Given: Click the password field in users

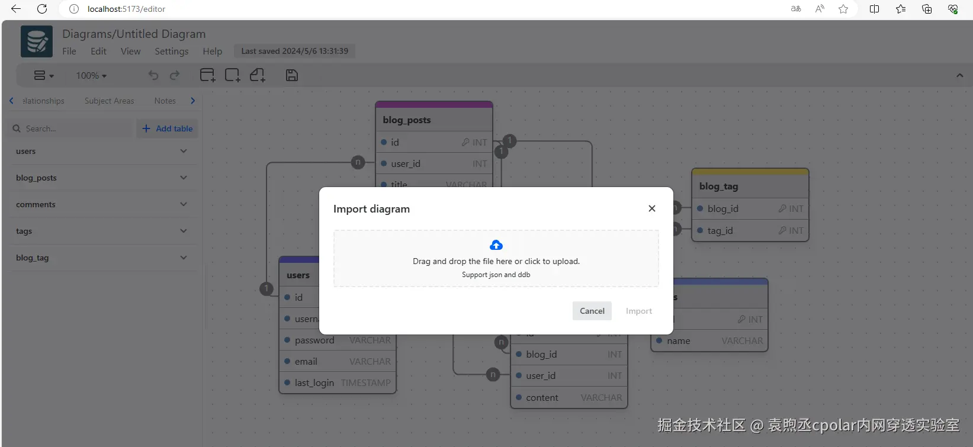Looking at the screenshot, I should (338, 340).
